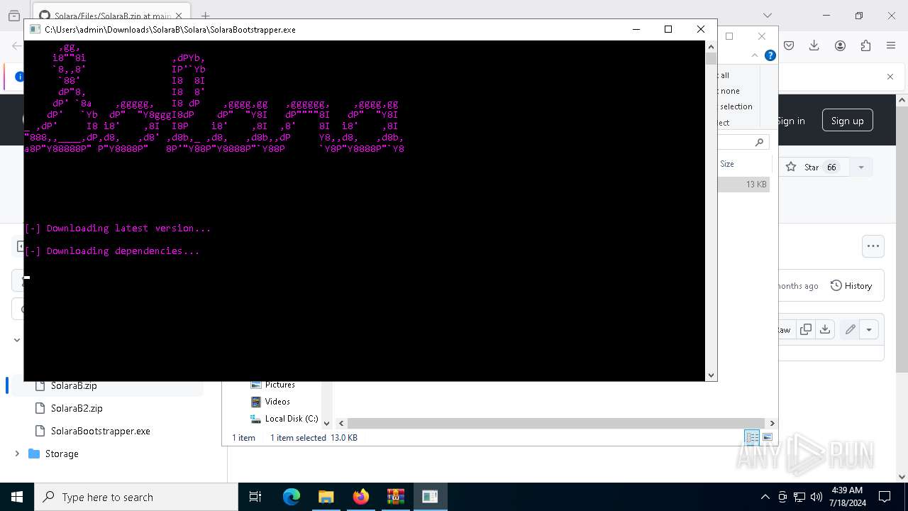Open the Windows Start menu
Image resolution: width=908 pixels, height=511 pixels.
click(x=17, y=497)
